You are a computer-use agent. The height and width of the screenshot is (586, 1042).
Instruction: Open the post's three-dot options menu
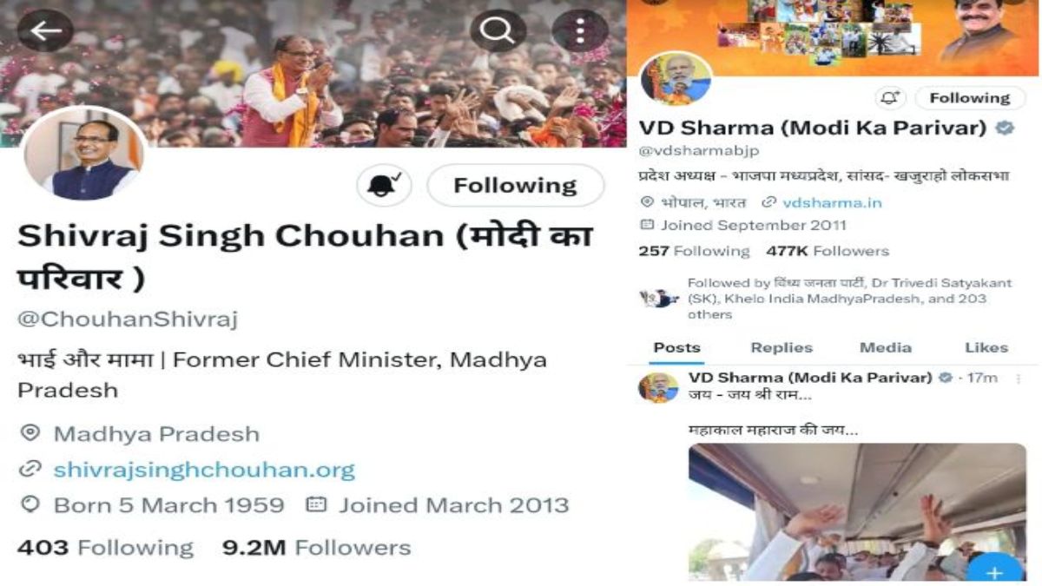(1018, 379)
